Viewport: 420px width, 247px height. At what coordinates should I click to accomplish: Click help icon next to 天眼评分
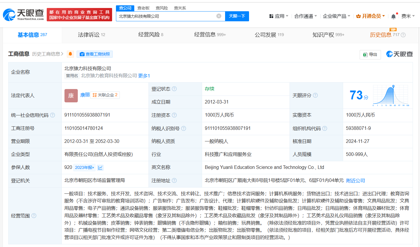click(315, 95)
